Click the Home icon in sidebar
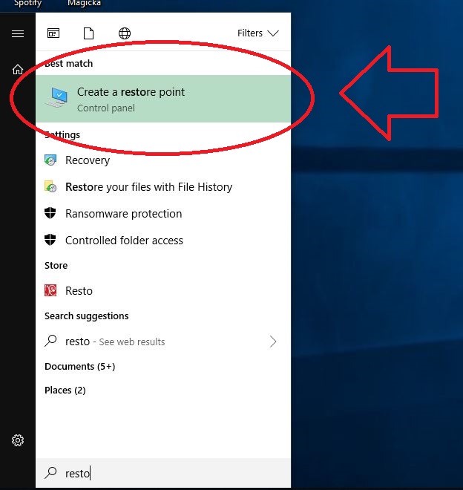 [18, 69]
